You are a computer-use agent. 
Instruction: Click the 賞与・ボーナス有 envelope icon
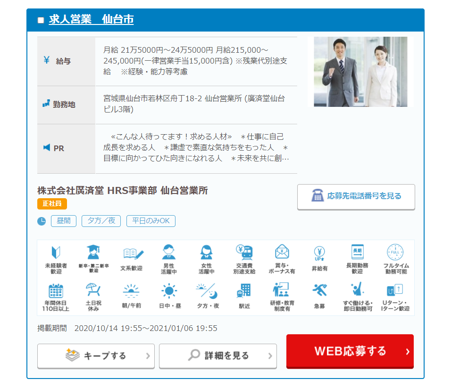click(x=282, y=252)
